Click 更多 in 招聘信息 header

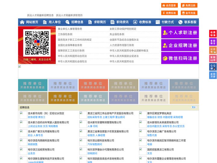coord(194,107)
